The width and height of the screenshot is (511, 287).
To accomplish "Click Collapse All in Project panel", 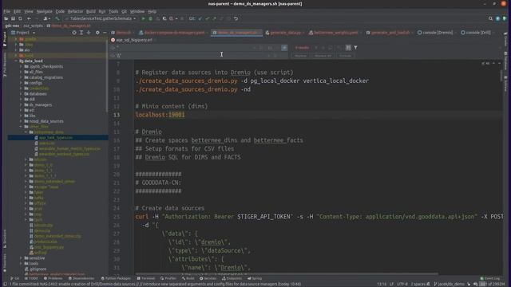I will [89, 33].
